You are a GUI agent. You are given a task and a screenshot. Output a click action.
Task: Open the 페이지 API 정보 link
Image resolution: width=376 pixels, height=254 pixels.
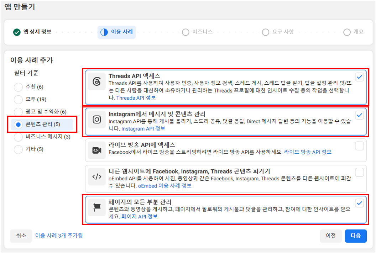pyautogui.click(x=140, y=216)
